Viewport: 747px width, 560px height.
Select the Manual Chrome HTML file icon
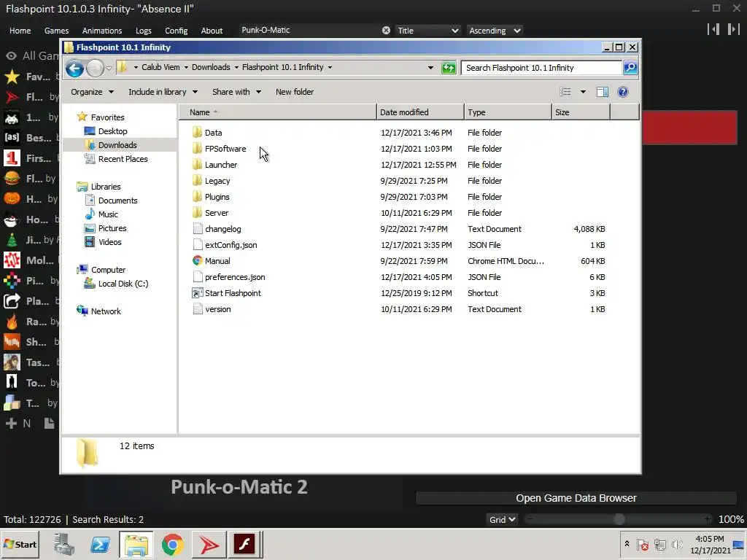[x=197, y=261]
